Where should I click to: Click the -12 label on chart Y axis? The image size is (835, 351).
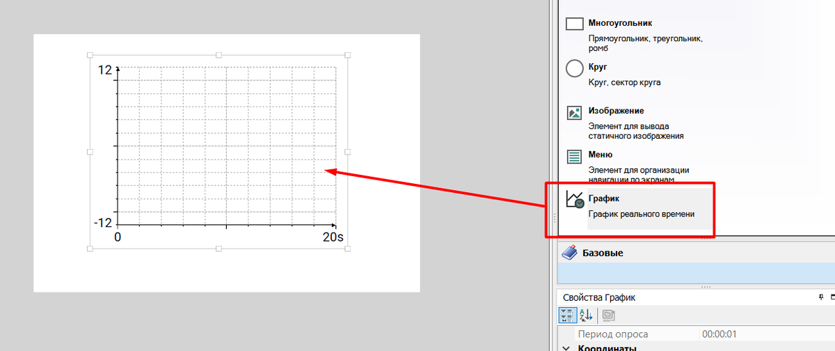(103, 223)
